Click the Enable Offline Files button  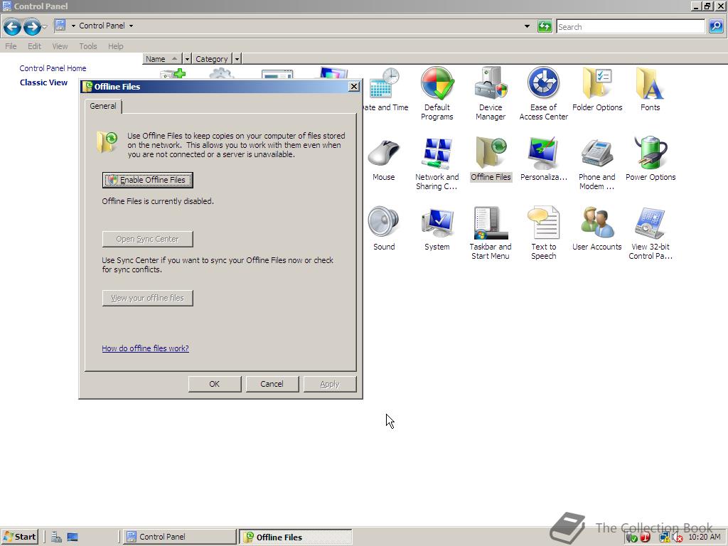click(147, 180)
